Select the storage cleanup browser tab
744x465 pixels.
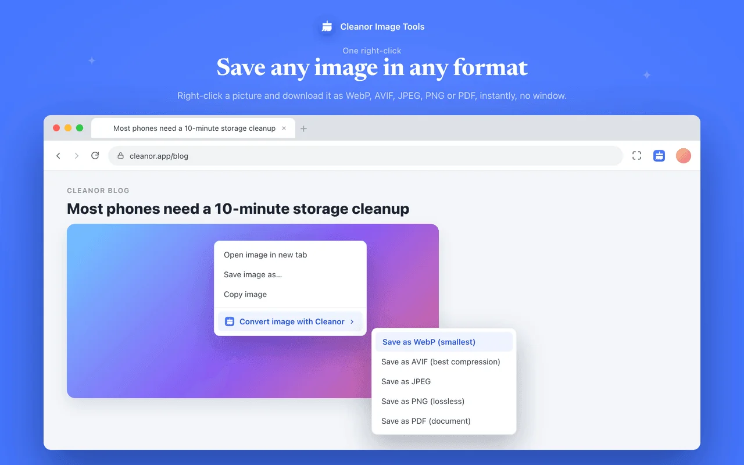tap(193, 128)
